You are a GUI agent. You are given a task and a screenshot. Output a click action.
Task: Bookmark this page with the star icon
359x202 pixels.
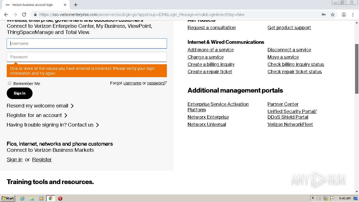pyautogui.click(x=333, y=15)
